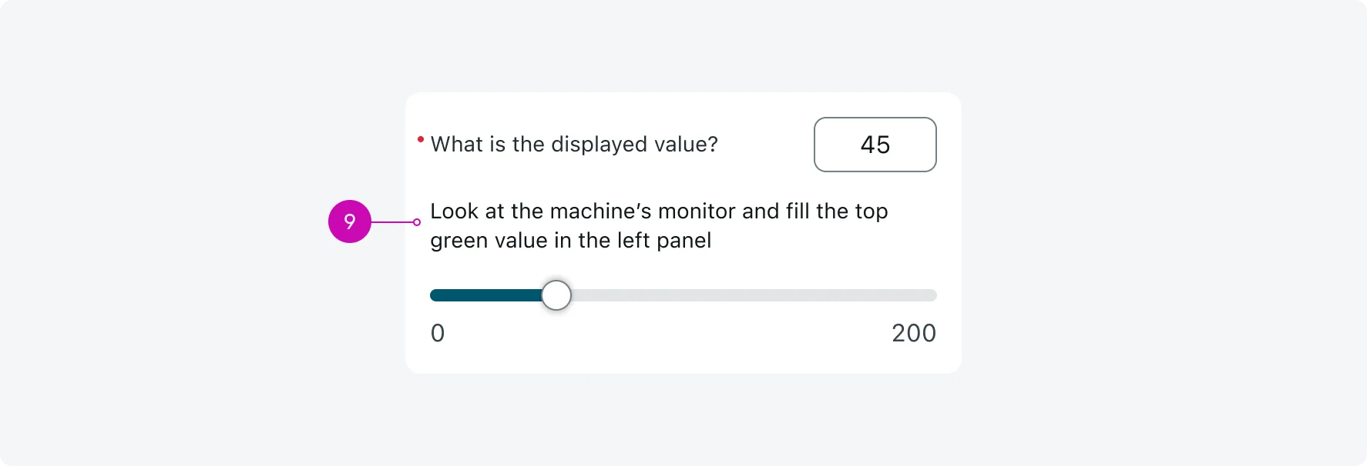The width and height of the screenshot is (1367, 466).
Task: Click inside the value input showing 45
Action: point(875,145)
